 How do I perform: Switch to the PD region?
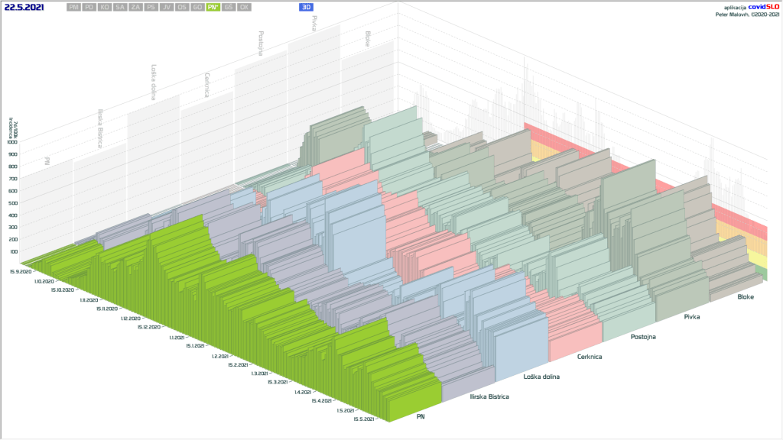[x=89, y=7]
